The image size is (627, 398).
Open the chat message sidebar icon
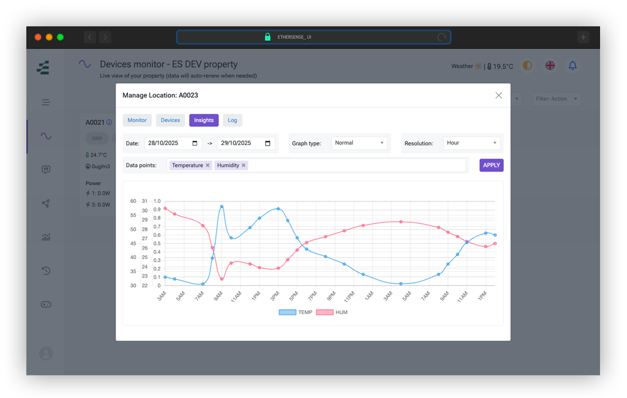coord(46,170)
